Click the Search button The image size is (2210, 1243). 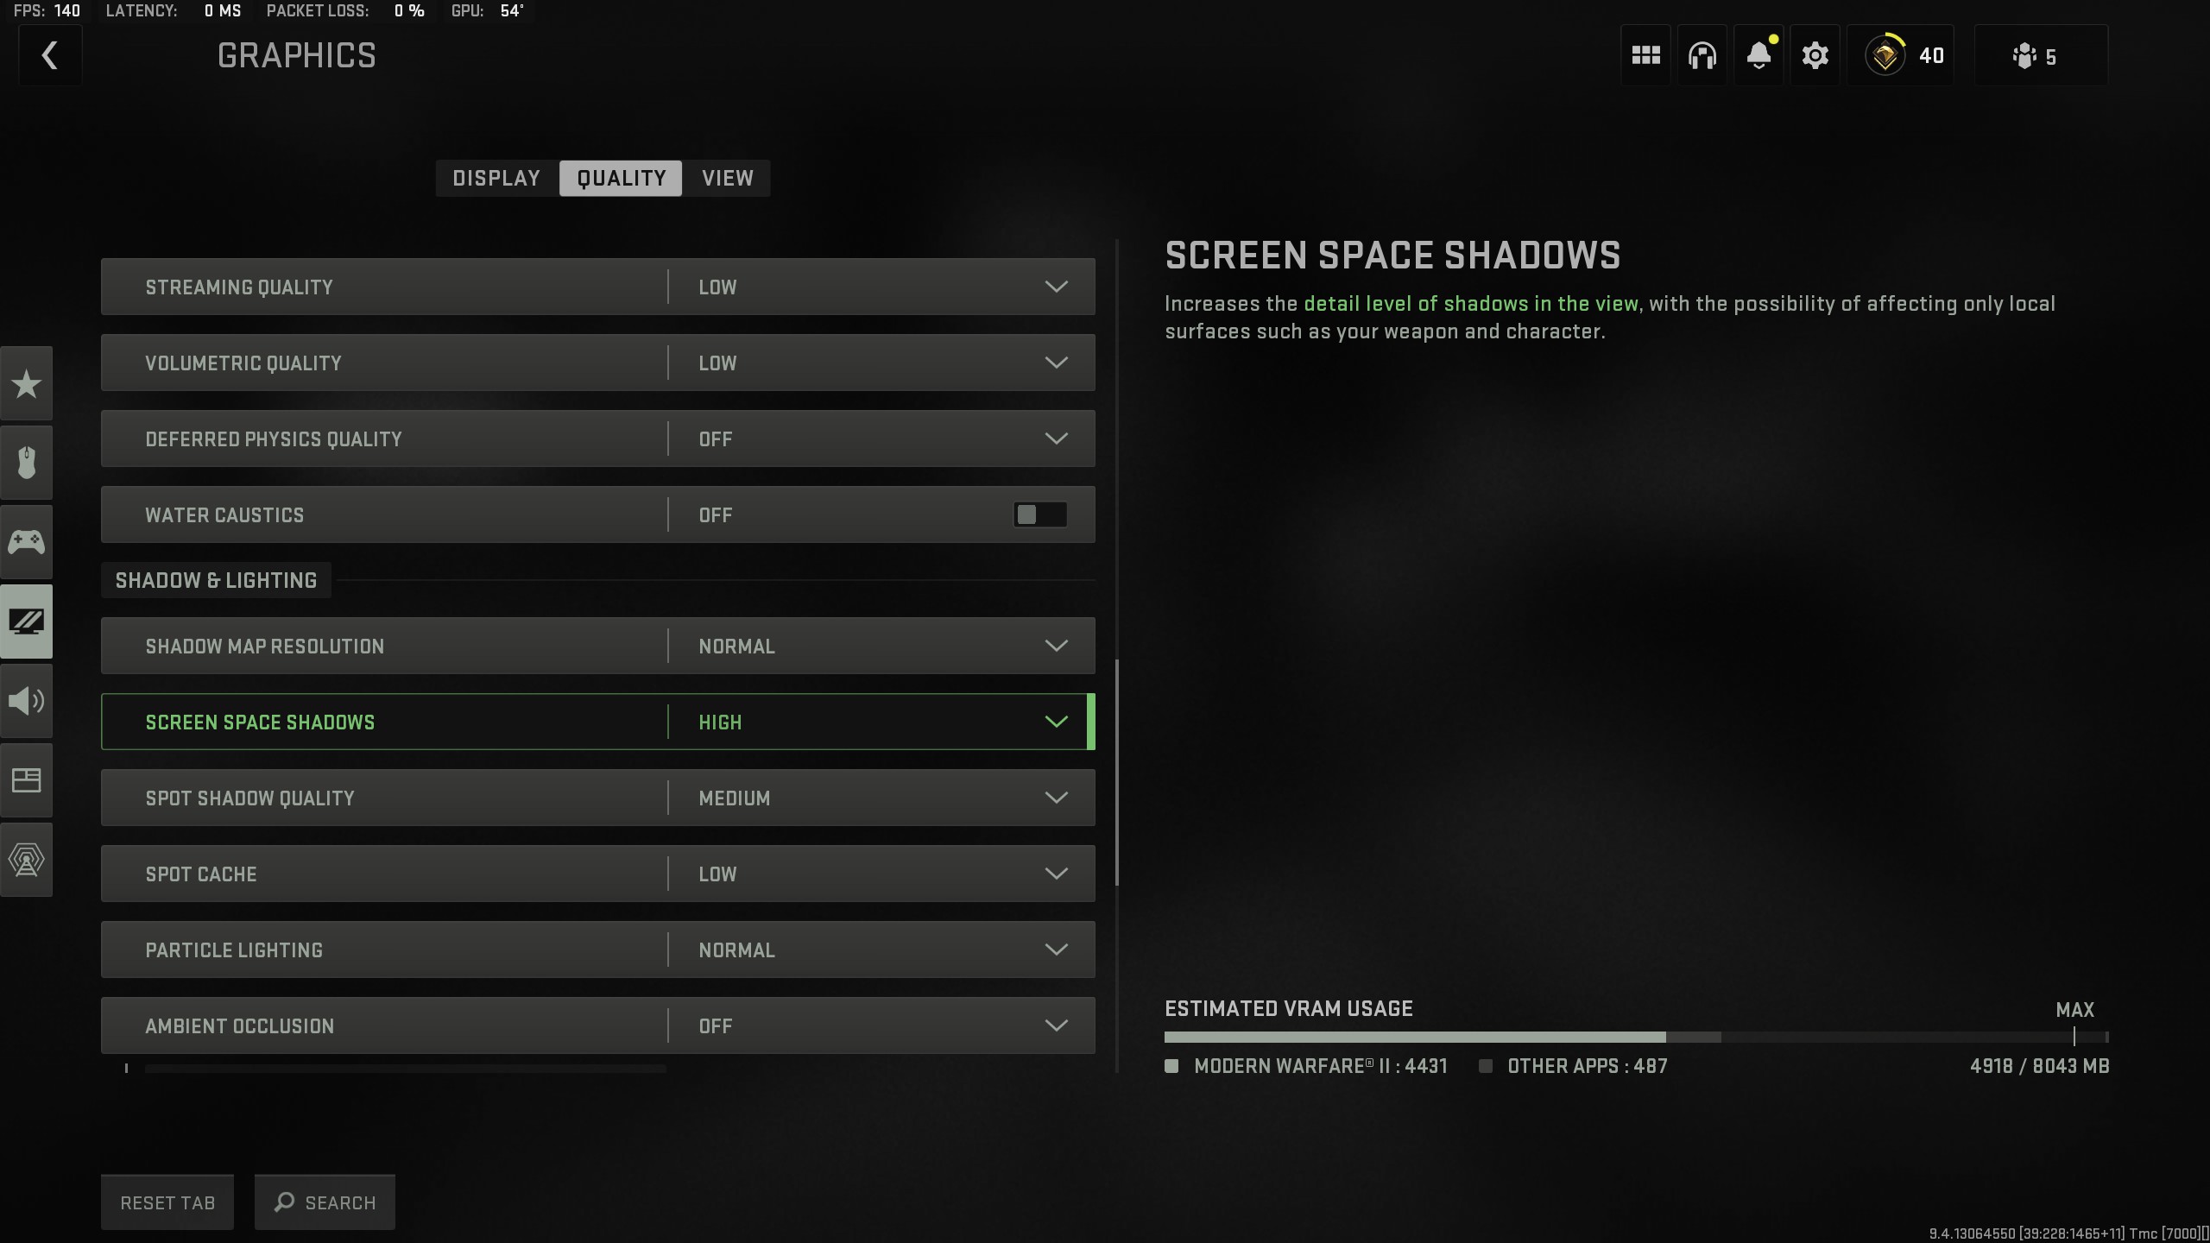(x=325, y=1202)
